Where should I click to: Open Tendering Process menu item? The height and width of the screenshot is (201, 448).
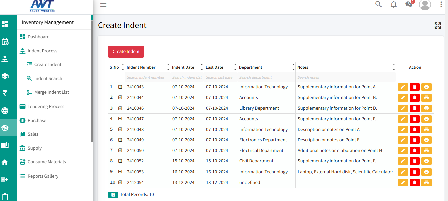46,106
